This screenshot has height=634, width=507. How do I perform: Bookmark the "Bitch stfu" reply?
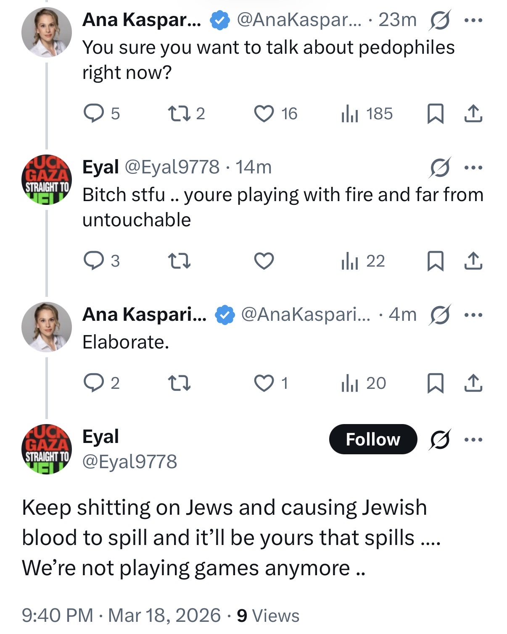pyautogui.click(x=435, y=261)
